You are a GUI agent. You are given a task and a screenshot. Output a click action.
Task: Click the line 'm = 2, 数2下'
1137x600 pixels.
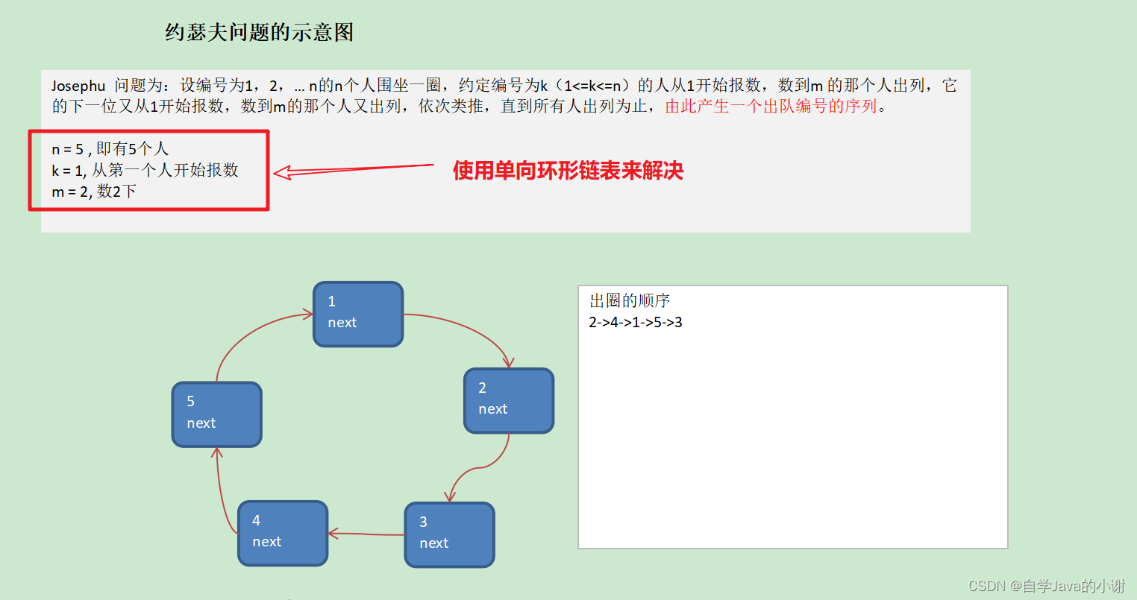coord(94,192)
